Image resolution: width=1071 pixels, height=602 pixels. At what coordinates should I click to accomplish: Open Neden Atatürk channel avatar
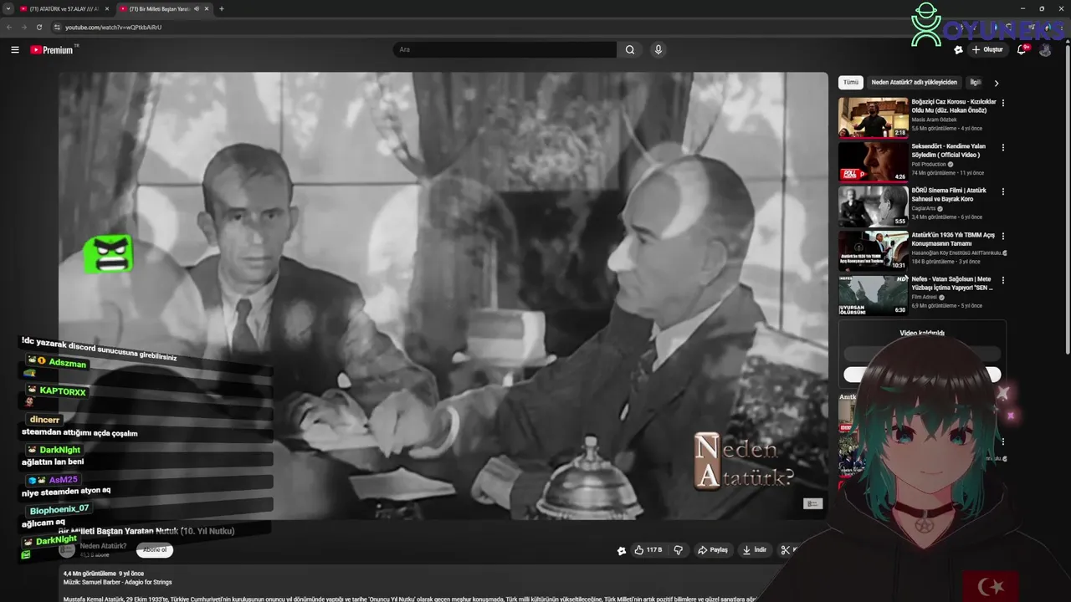click(x=67, y=550)
